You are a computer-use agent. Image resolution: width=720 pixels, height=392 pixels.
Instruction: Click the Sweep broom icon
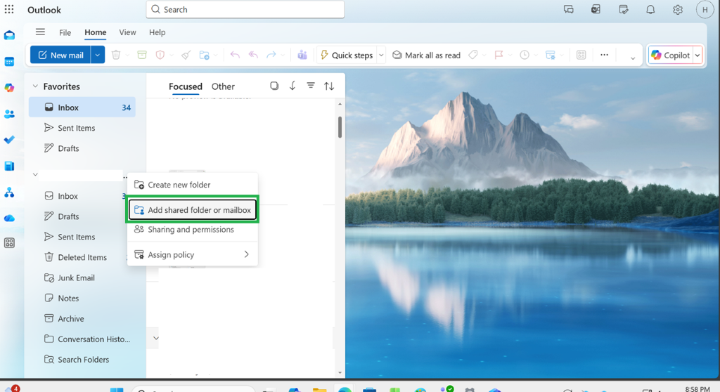186,55
